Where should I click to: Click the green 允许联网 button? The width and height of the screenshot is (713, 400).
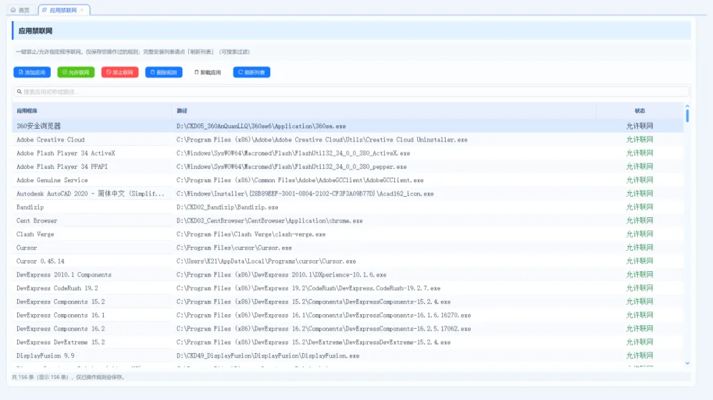pyautogui.click(x=76, y=72)
